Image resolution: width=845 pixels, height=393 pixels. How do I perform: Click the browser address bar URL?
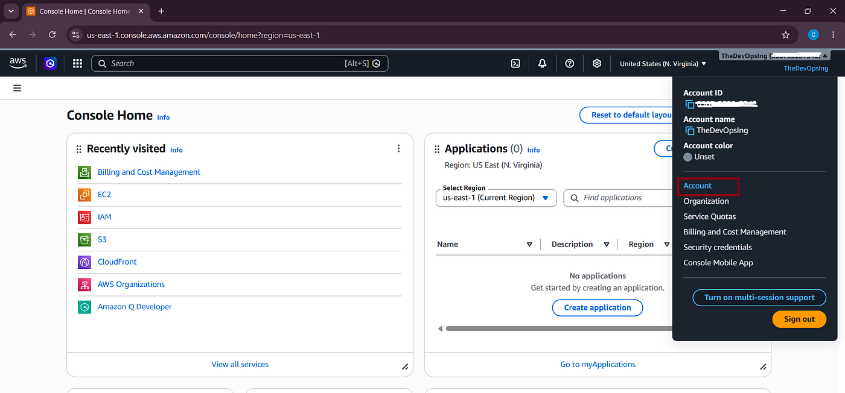point(203,35)
